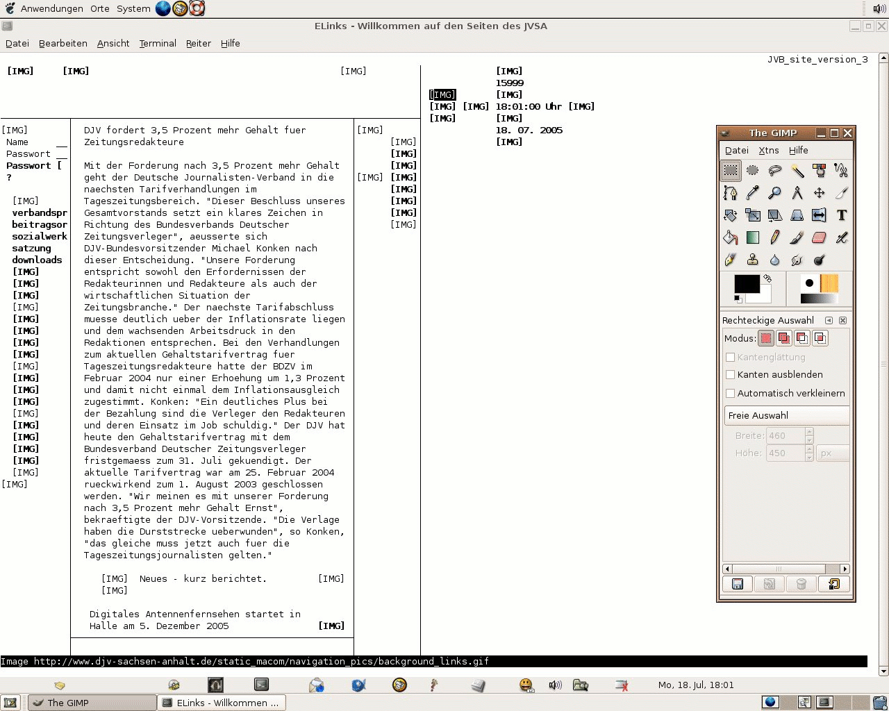Open the active pattern preview
Image resolution: width=889 pixels, height=711 pixels.
click(829, 283)
